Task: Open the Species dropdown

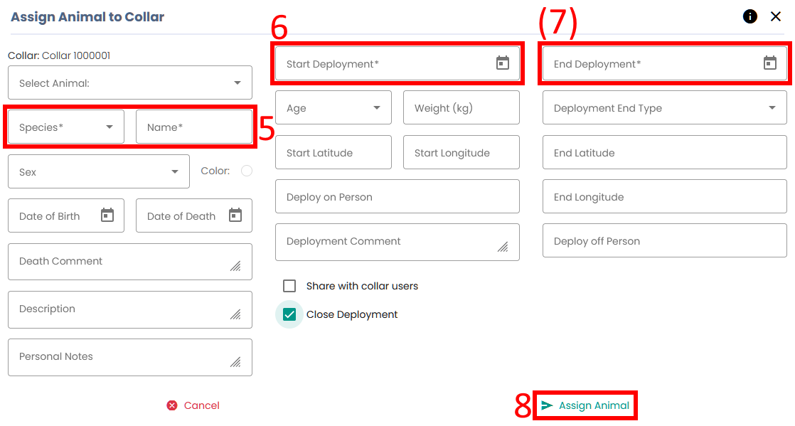Action: point(110,127)
